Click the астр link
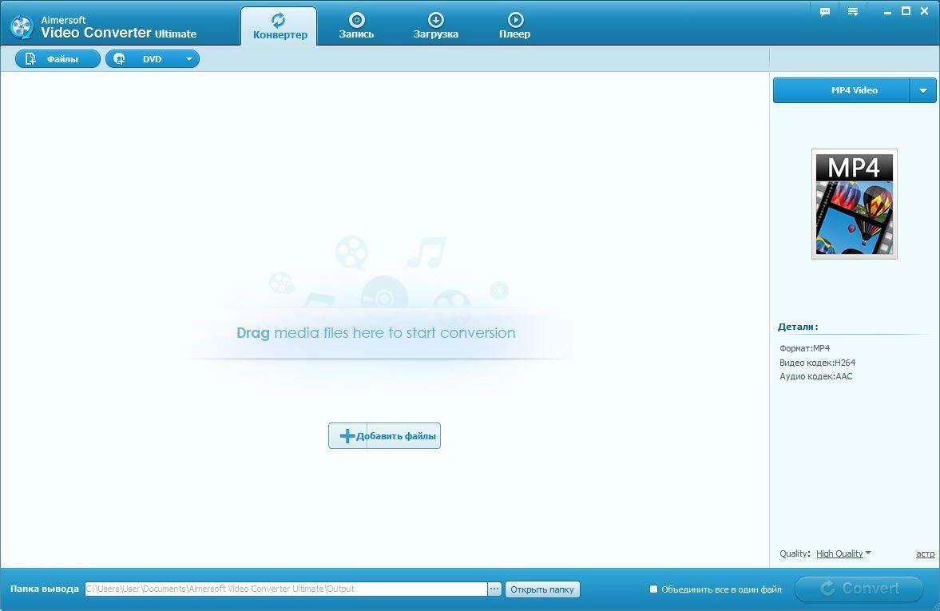Image resolution: width=940 pixels, height=611 pixels. point(925,553)
